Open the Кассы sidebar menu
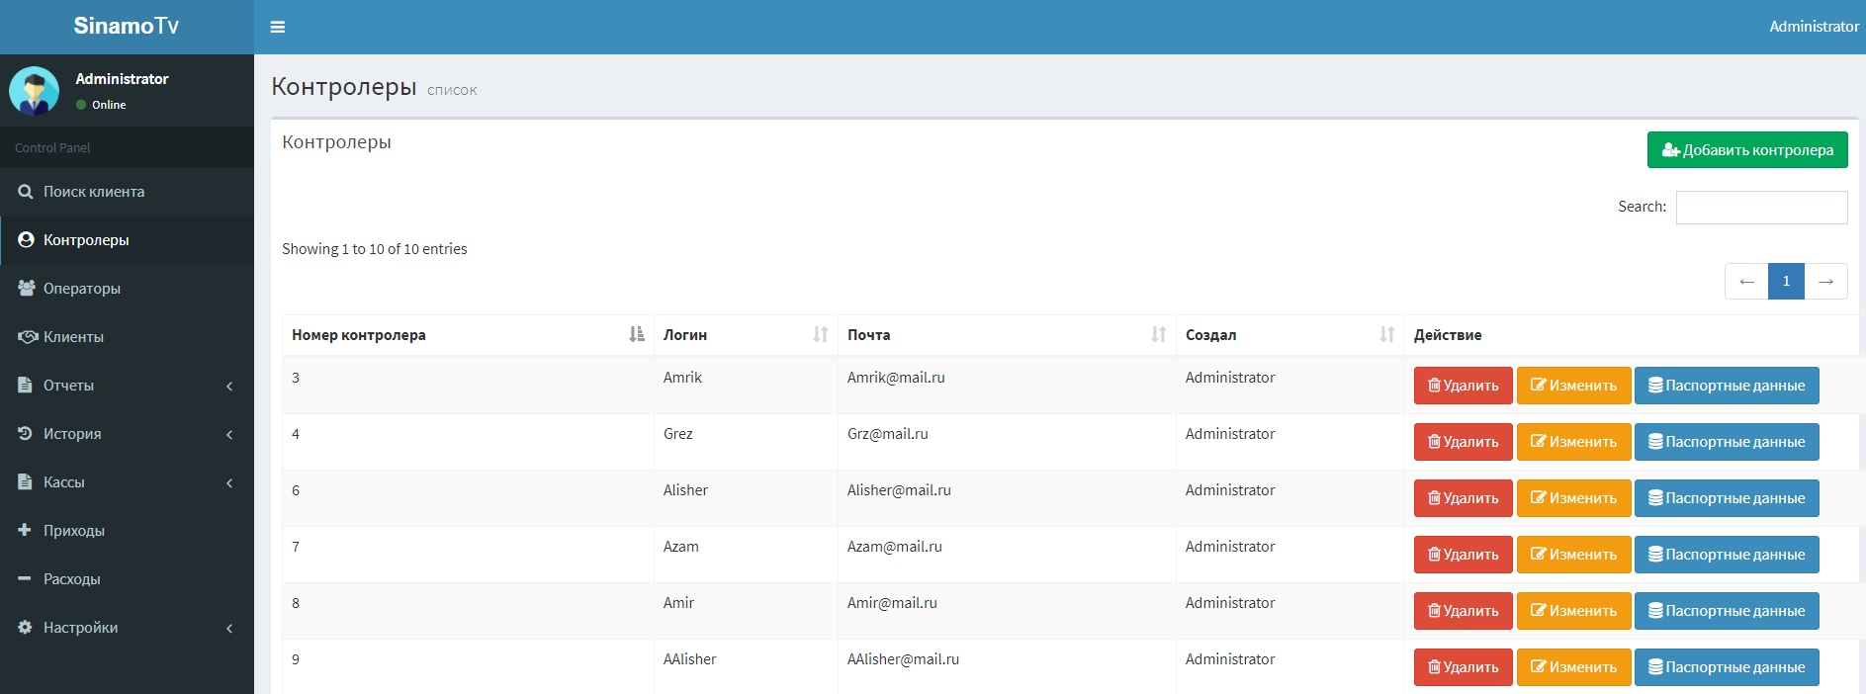 click(x=64, y=482)
